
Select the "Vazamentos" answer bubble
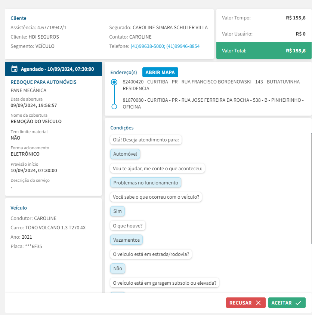coord(127,240)
